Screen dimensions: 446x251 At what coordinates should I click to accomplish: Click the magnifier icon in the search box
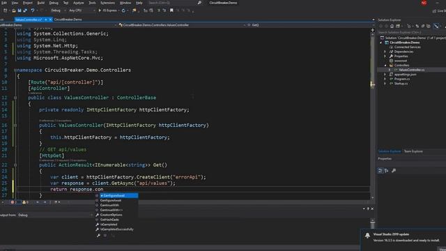point(199,3)
